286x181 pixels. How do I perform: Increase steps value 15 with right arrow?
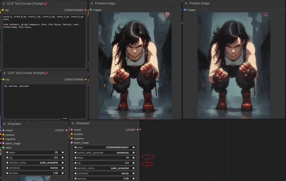[x=133, y=158]
